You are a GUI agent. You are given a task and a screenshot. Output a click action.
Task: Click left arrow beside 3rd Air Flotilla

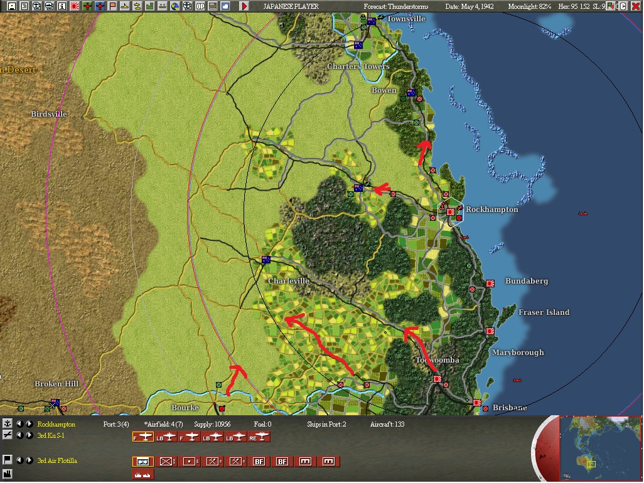19,460
